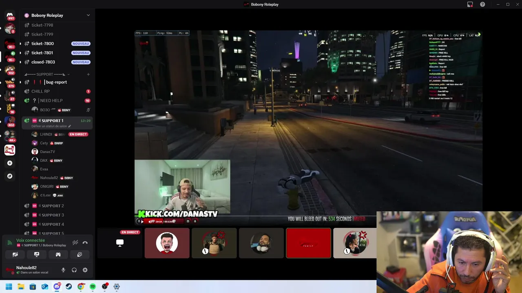Mute the microphone in user panel
The image size is (522, 293).
pyautogui.click(x=63, y=270)
